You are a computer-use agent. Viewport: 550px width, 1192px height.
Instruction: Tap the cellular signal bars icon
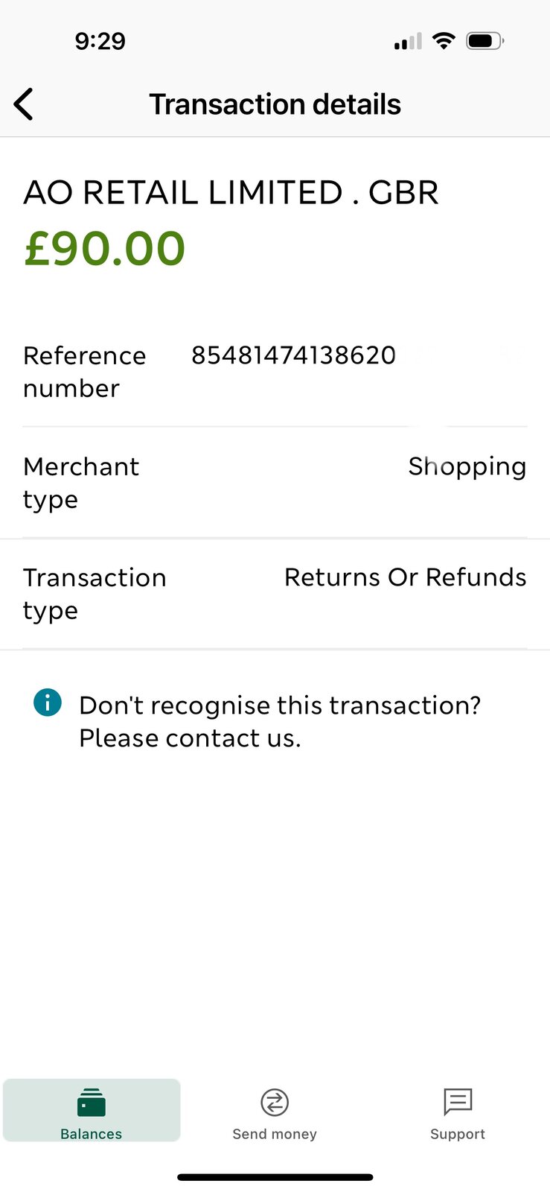click(408, 42)
